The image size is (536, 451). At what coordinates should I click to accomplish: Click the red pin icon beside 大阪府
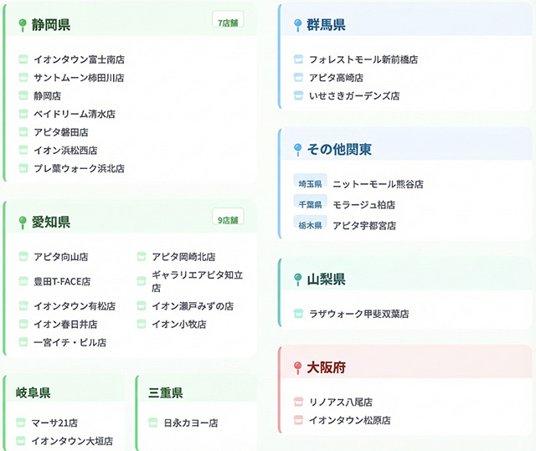[297, 367]
